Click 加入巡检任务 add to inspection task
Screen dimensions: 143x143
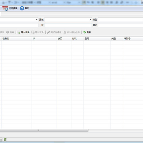pos(71,32)
